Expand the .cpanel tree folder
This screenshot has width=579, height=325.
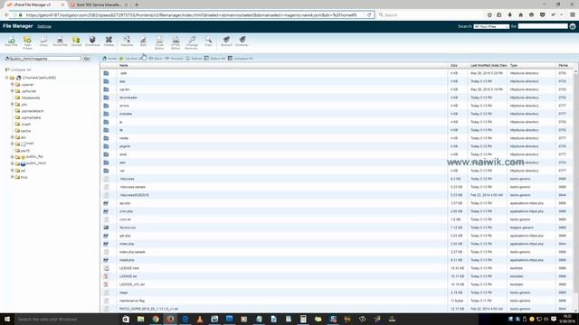tap(12, 84)
